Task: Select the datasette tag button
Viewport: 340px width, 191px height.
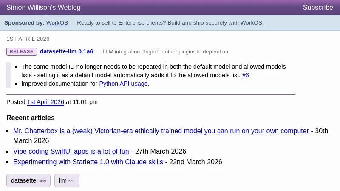Action: (x=24, y=181)
